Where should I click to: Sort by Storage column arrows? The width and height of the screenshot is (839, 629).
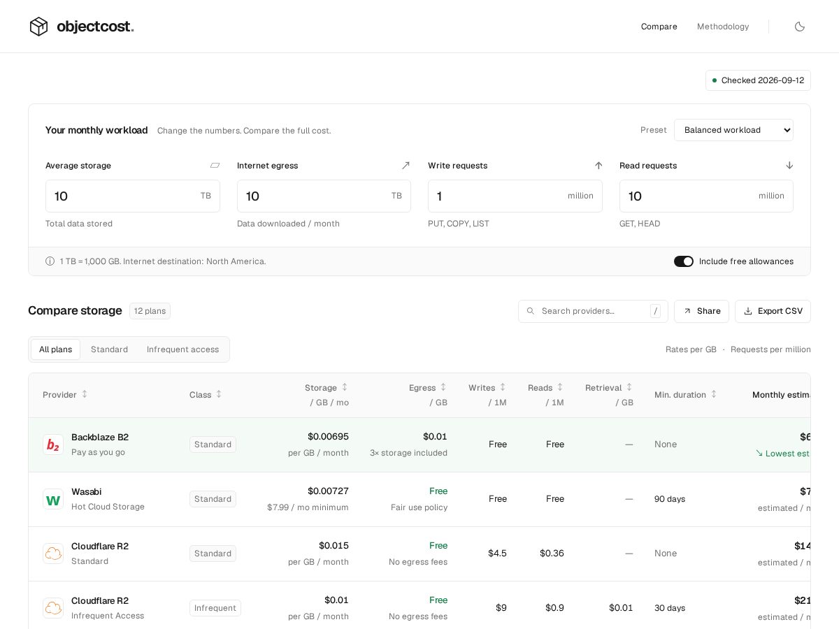pos(344,387)
